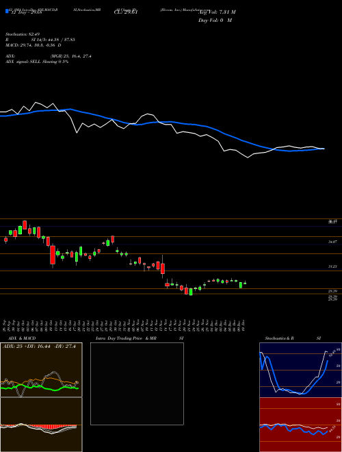Click the 'SI 14/3: 44.58 / 37.83' value

click(x=53, y=40)
